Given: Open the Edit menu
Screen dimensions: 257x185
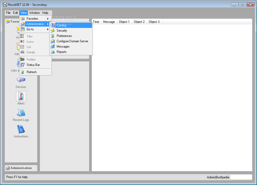Looking at the screenshot, I should (x=15, y=13).
